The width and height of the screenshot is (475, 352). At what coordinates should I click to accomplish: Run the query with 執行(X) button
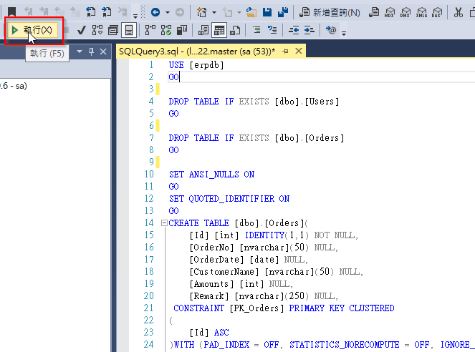(32, 30)
